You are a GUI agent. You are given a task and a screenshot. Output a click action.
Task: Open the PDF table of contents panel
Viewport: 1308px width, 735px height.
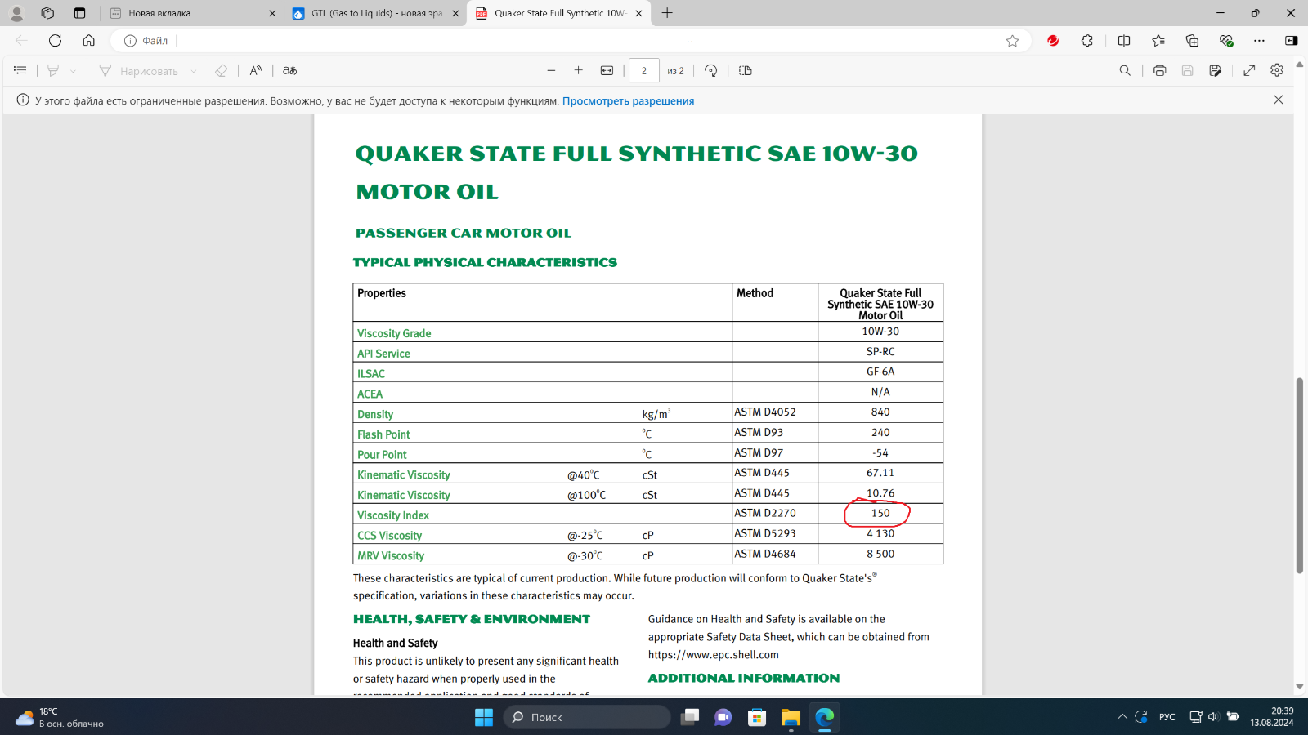pos(20,71)
